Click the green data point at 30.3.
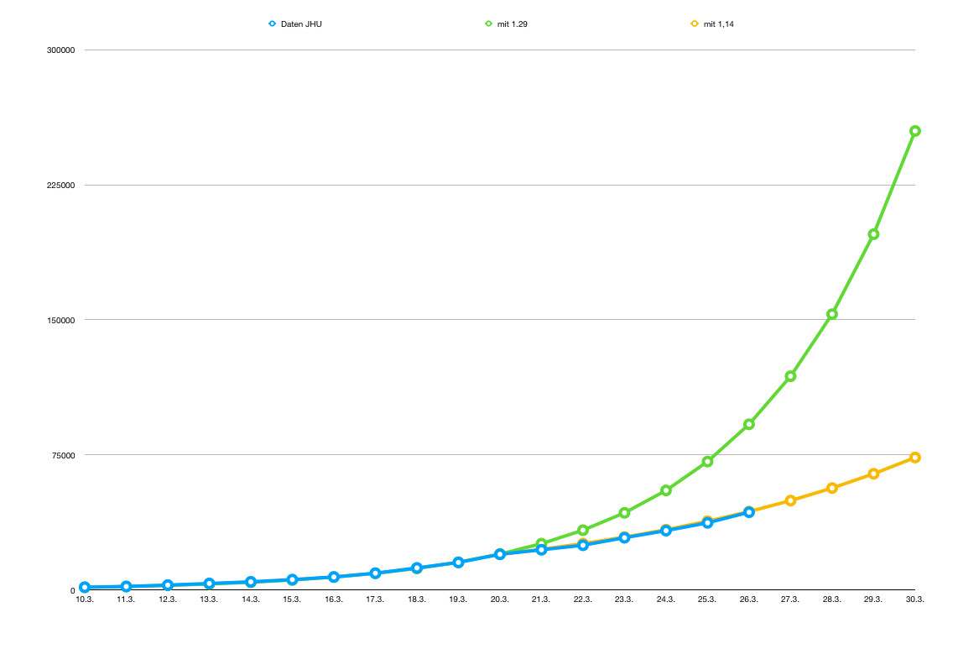Viewport: 953px width, 670px height. (915, 131)
